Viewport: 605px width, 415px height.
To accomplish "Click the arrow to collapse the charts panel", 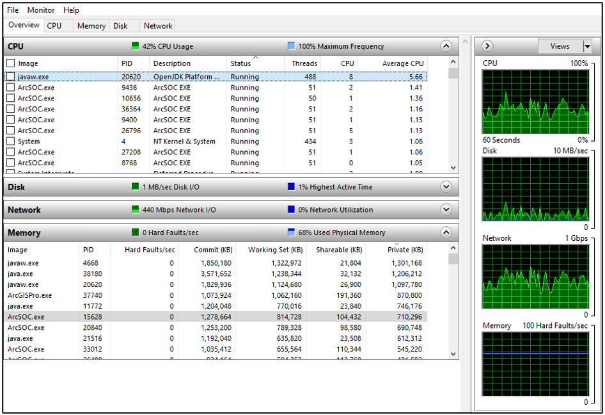I will (x=487, y=46).
